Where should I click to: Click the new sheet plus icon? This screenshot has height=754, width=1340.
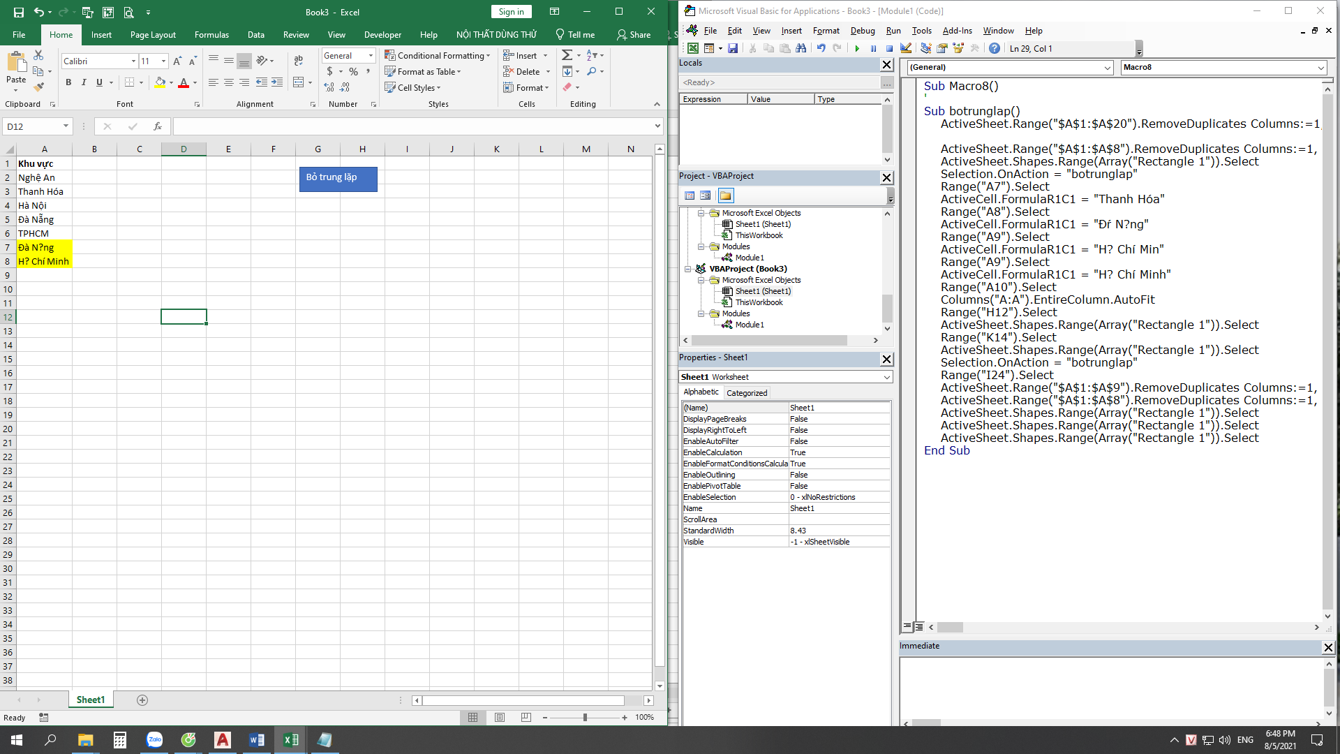[x=142, y=700]
